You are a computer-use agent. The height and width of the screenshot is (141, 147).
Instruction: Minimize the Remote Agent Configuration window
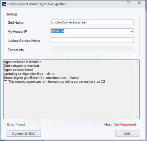pyautogui.click(x=117, y=3)
